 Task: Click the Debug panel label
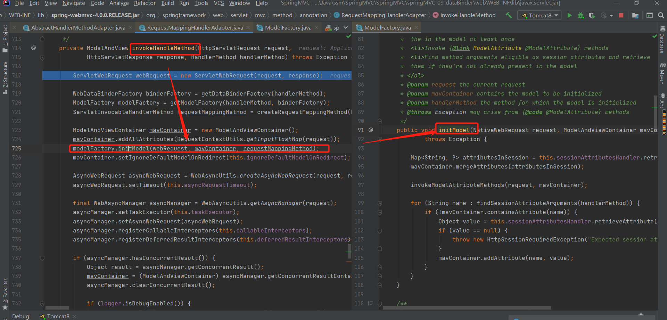(21, 316)
